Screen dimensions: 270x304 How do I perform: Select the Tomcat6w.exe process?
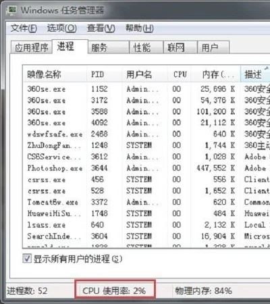[146, 202]
